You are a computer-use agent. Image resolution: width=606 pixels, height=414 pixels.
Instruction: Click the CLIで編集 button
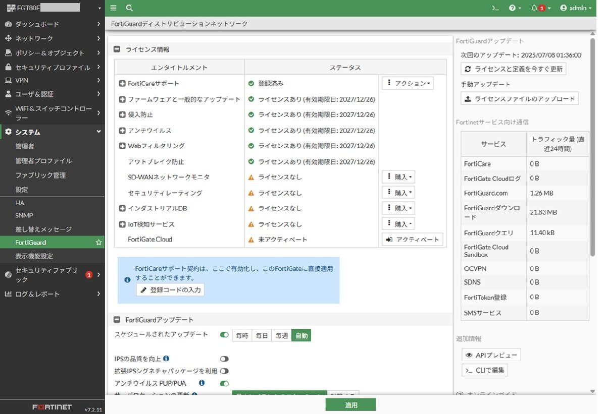click(x=484, y=370)
